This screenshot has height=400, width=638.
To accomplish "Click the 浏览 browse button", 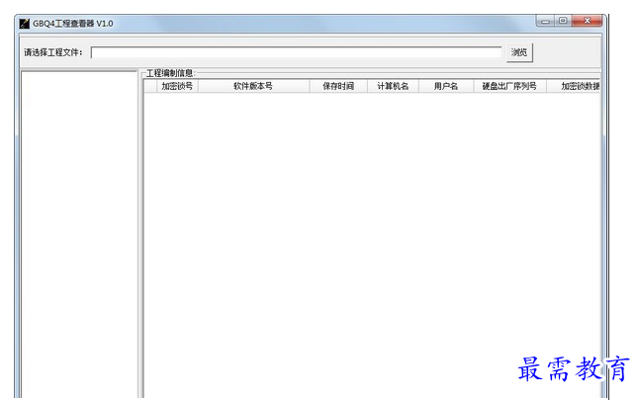I will tap(519, 52).
